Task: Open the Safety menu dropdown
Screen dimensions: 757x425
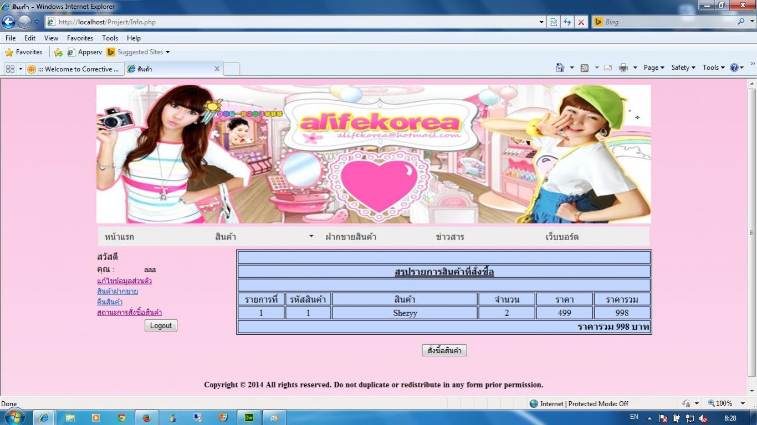Action: point(683,68)
